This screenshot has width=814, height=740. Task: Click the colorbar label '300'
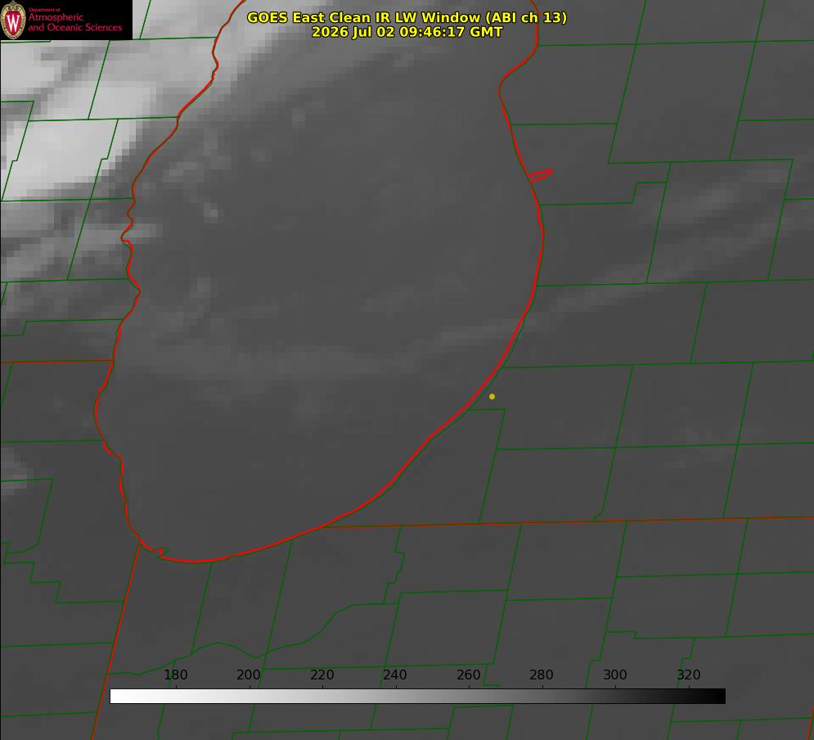tap(614, 675)
